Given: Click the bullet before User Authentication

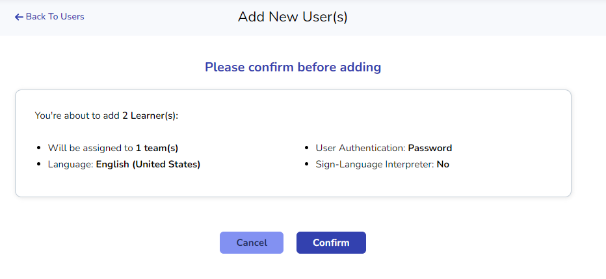Looking at the screenshot, I should (x=308, y=149).
